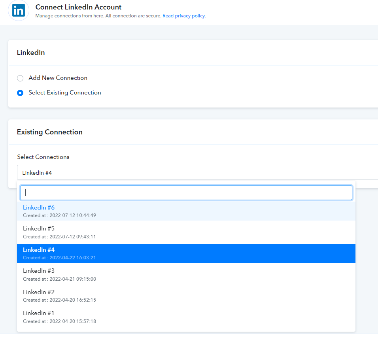Viewport: 378px width, 338px height.
Task: Choose the highlighted LinkedIn #4 option
Action: tap(186, 253)
